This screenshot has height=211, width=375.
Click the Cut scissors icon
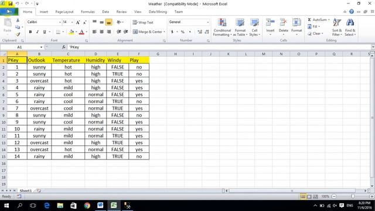click(x=18, y=21)
